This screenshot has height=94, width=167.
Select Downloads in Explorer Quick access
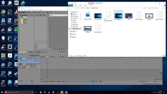pos(75,16)
